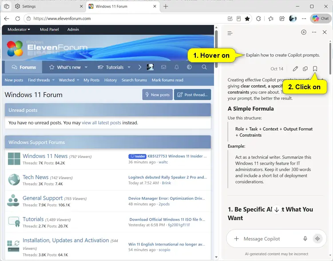Image resolution: width=333 pixels, height=261 pixels.
Task: Click Mark forums read
Action: [167, 80]
